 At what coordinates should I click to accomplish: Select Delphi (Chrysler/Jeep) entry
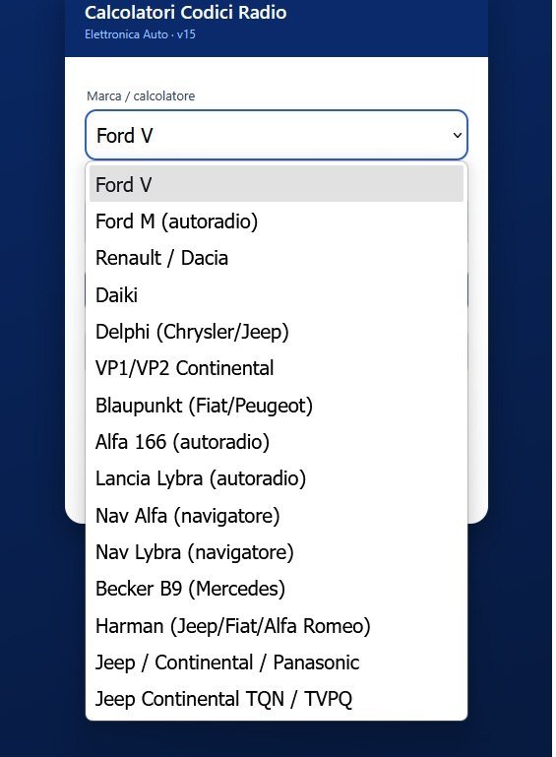click(277, 331)
